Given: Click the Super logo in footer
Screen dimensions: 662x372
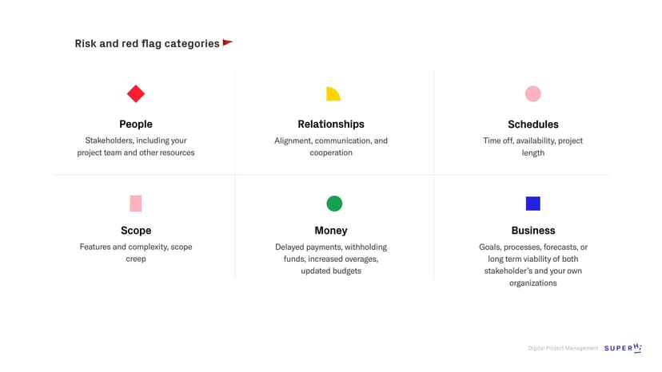Looking at the screenshot, I should 623,348.
